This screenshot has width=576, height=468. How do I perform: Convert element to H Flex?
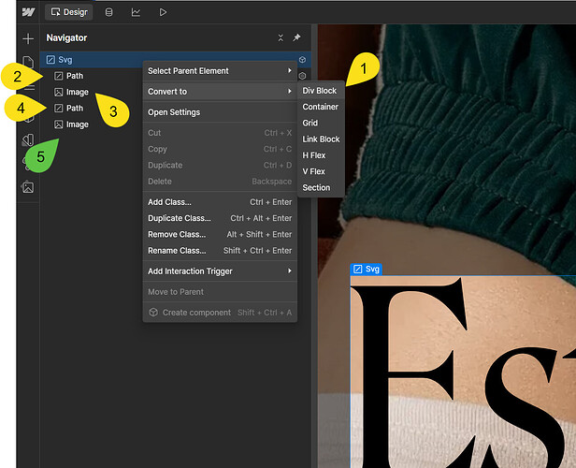pyautogui.click(x=321, y=155)
